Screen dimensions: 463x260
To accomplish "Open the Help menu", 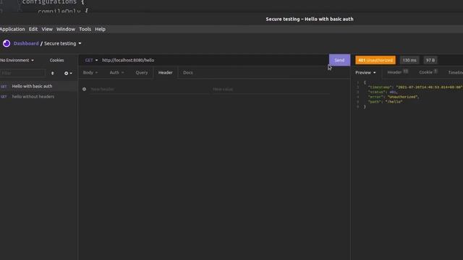I will tap(100, 29).
